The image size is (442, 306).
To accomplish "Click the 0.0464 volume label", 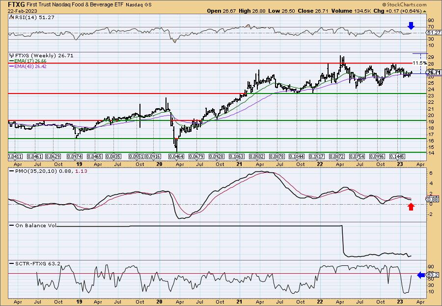I will click(176, 156).
